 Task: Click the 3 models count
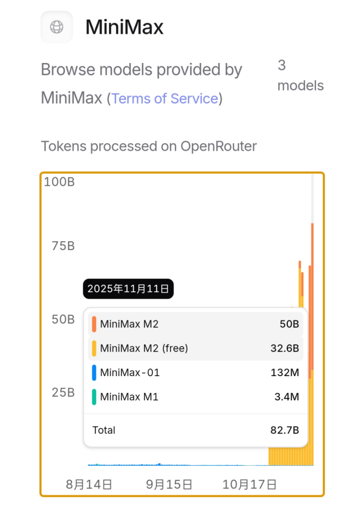click(300, 75)
